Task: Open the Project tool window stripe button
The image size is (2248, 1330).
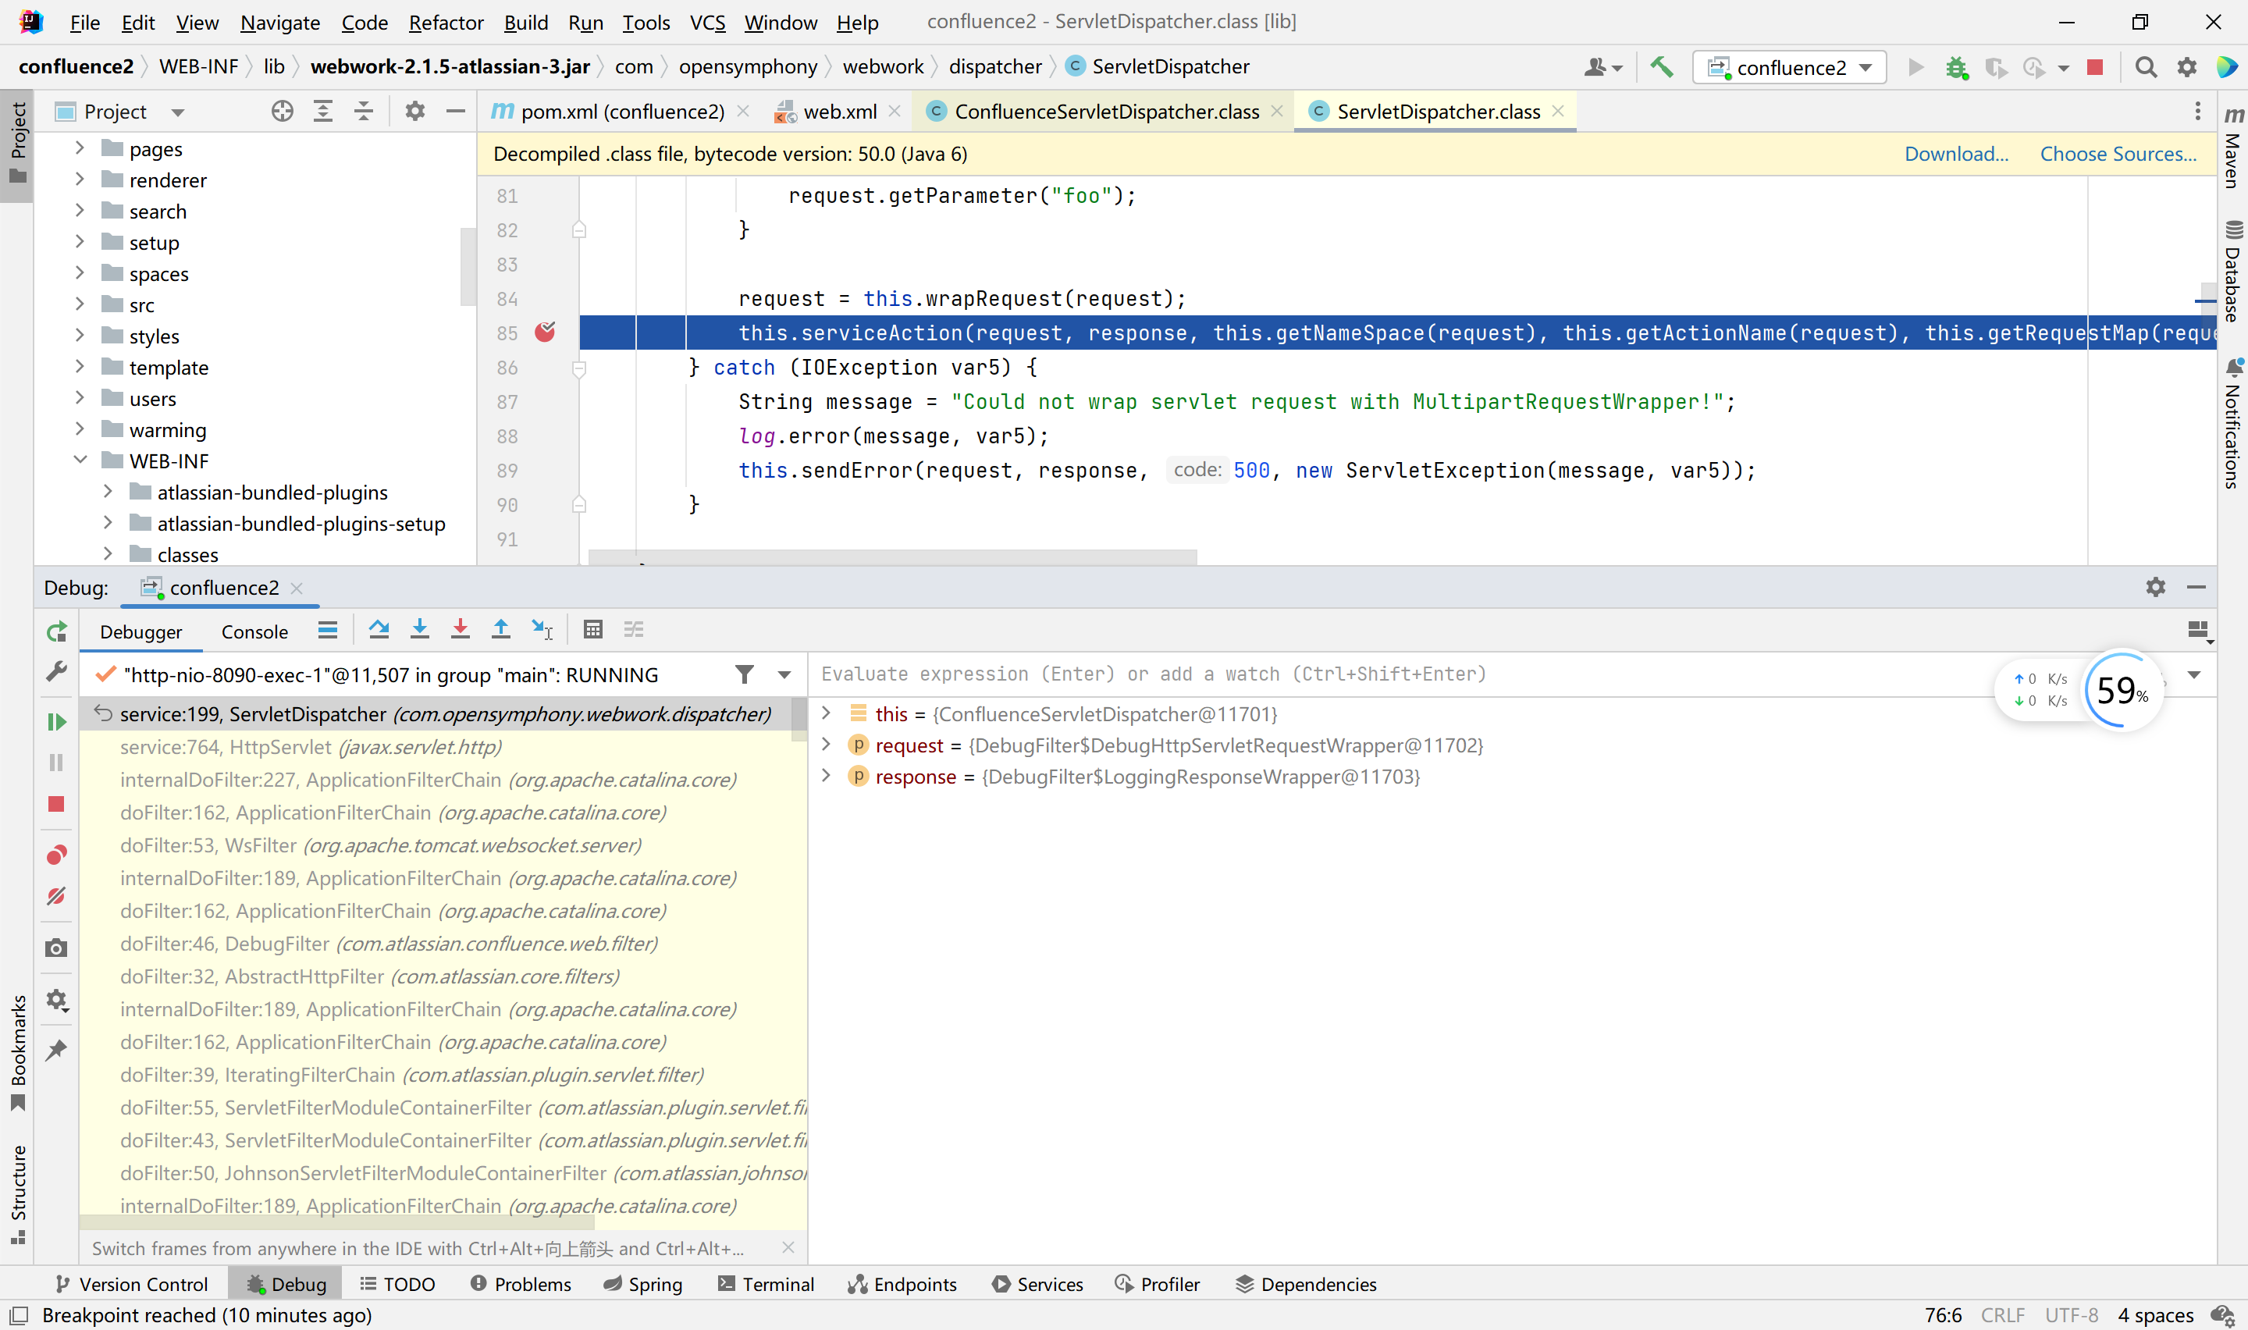Action: (17, 144)
